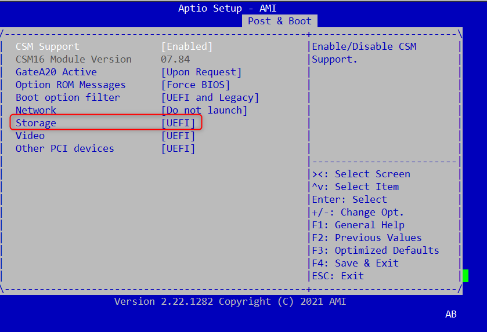The width and height of the screenshot is (487, 332).
Task: Select the Network setting label
Action: (35, 110)
